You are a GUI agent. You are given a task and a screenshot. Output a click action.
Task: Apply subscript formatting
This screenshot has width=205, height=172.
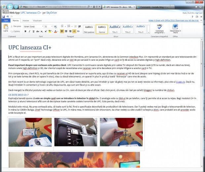(42, 31)
